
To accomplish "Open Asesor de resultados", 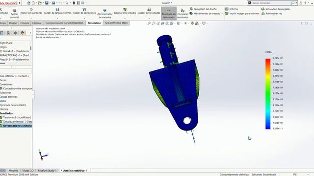I will [x=149, y=11].
